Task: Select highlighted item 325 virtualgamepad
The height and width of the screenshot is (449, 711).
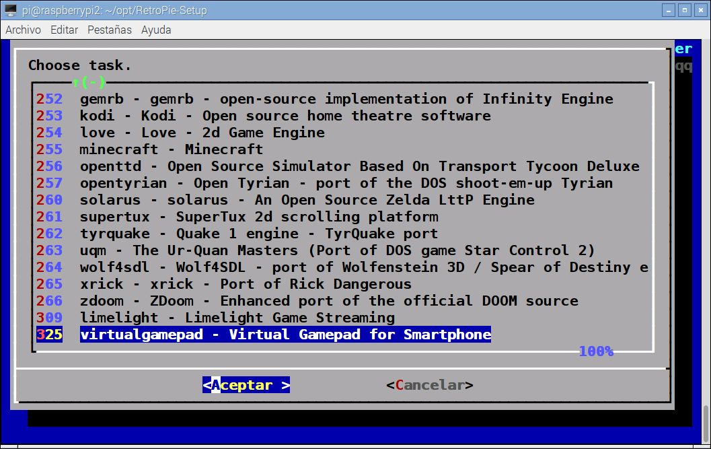Action: click(264, 334)
